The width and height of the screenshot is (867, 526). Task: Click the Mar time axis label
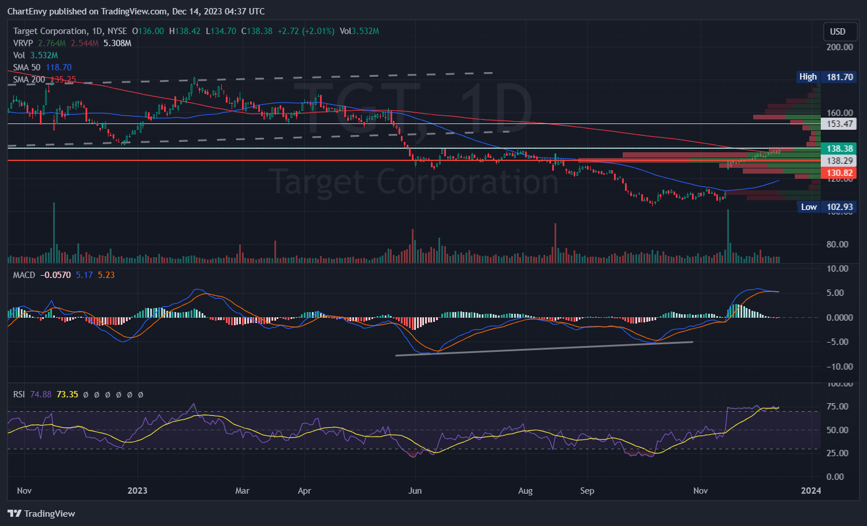243,491
